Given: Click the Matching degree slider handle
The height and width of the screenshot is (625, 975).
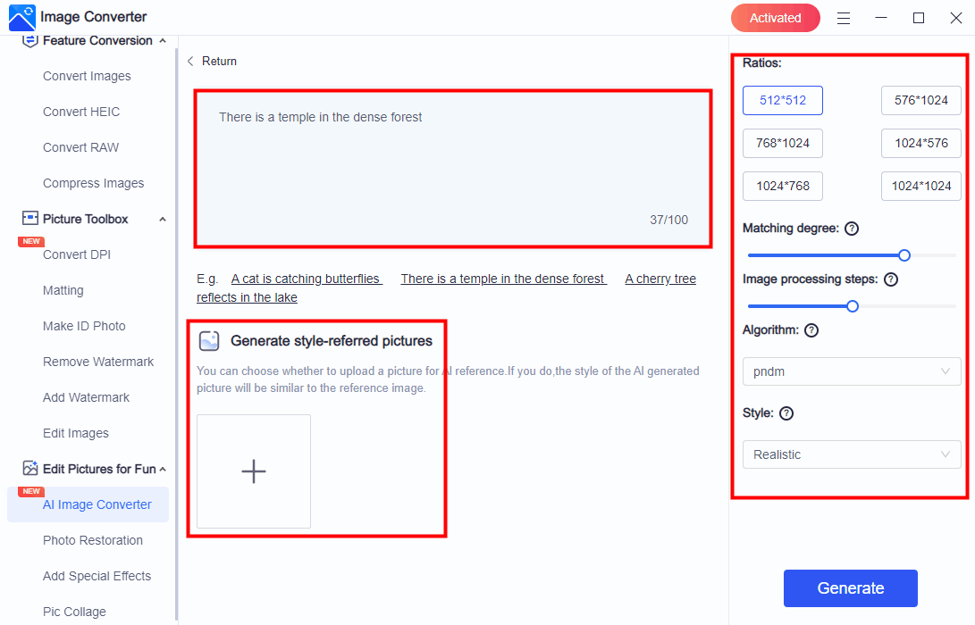Looking at the screenshot, I should tap(904, 255).
